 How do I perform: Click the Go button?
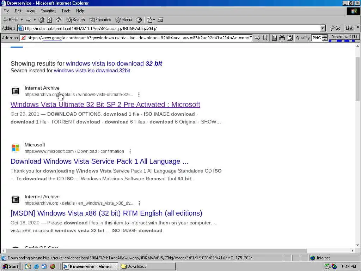[335, 28]
